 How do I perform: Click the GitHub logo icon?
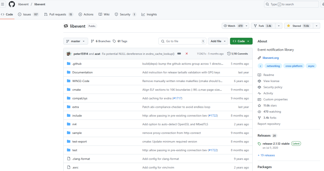(x=12, y=4)
